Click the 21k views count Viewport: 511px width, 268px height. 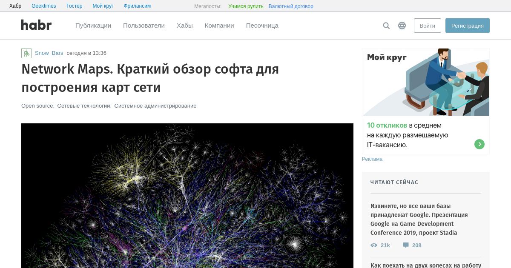click(x=385, y=245)
